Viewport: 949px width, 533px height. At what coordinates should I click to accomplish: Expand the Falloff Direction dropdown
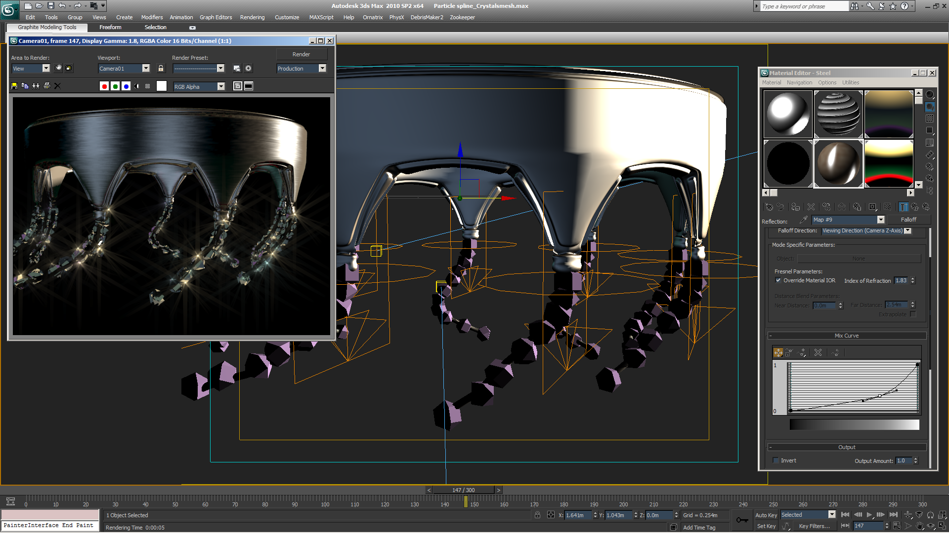907,231
